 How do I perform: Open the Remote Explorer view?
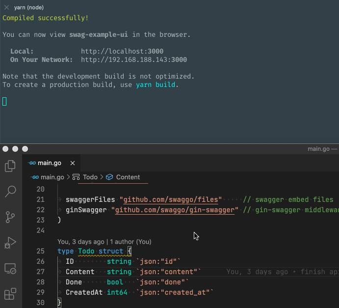click(10, 269)
